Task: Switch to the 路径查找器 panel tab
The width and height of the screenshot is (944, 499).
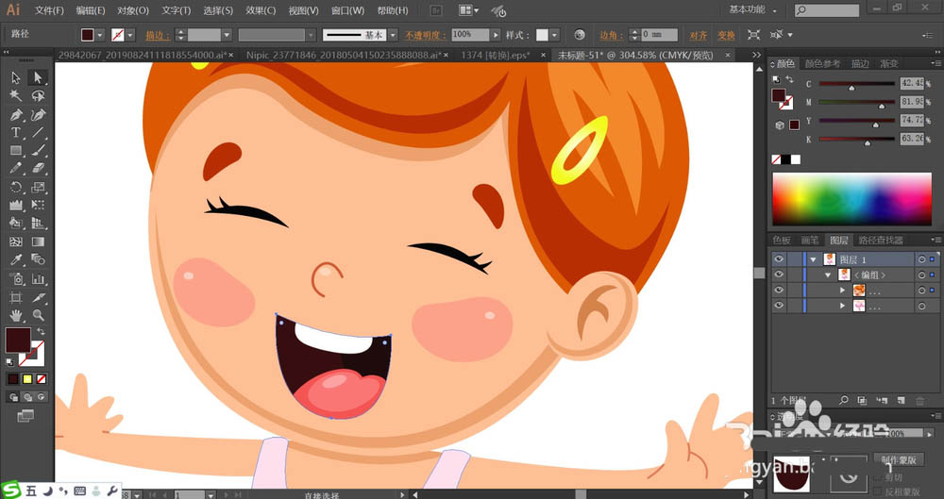Action: [880, 241]
